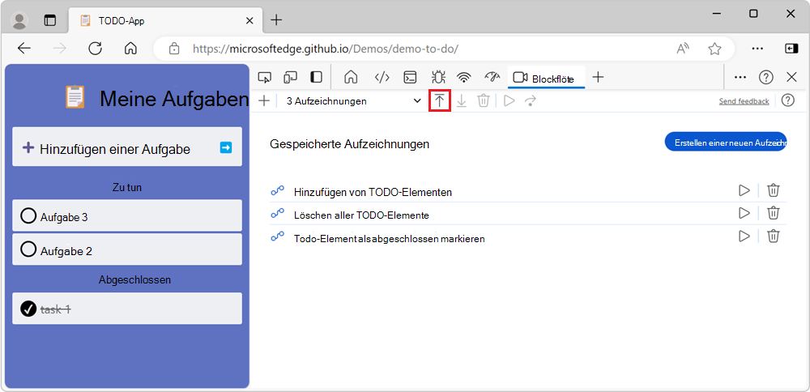Image resolution: width=810 pixels, height=392 pixels.
Task: Open the '3 Aufzeichnungen' dropdown
Action: (x=353, y=101)
